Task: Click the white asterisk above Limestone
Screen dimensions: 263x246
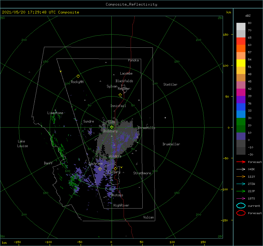Action: coord(55,110)
